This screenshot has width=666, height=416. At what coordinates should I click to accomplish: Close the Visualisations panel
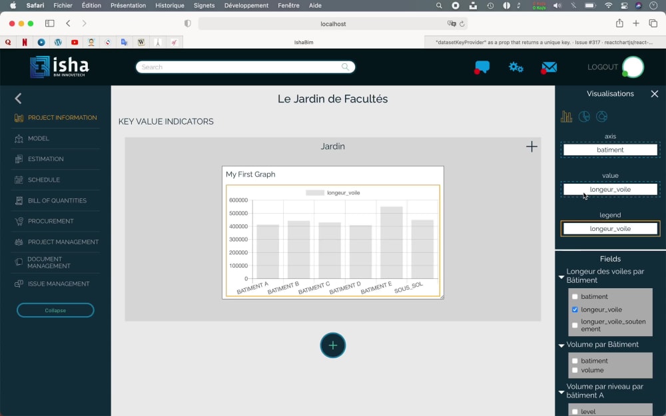[x=655, y=94]
